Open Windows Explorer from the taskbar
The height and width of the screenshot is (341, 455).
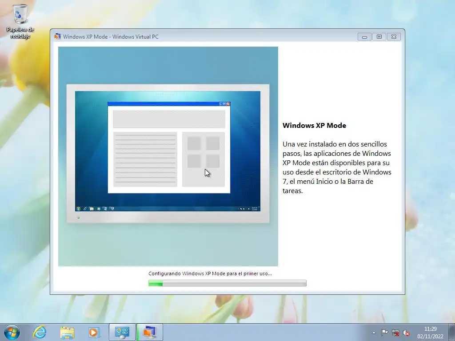[x=67, y=332]
